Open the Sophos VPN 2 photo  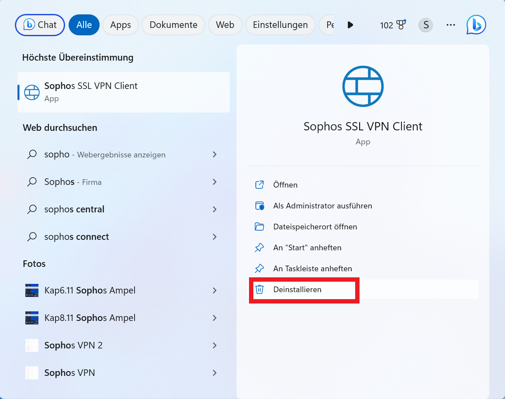click(x=124, y=345)
